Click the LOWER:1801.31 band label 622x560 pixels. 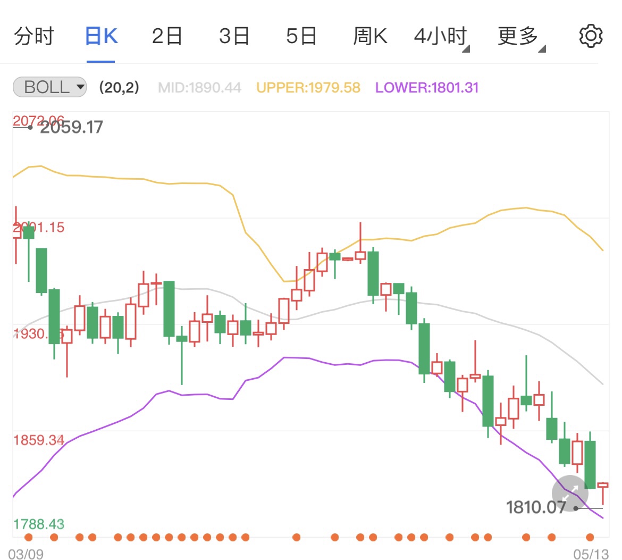point(427,87)
